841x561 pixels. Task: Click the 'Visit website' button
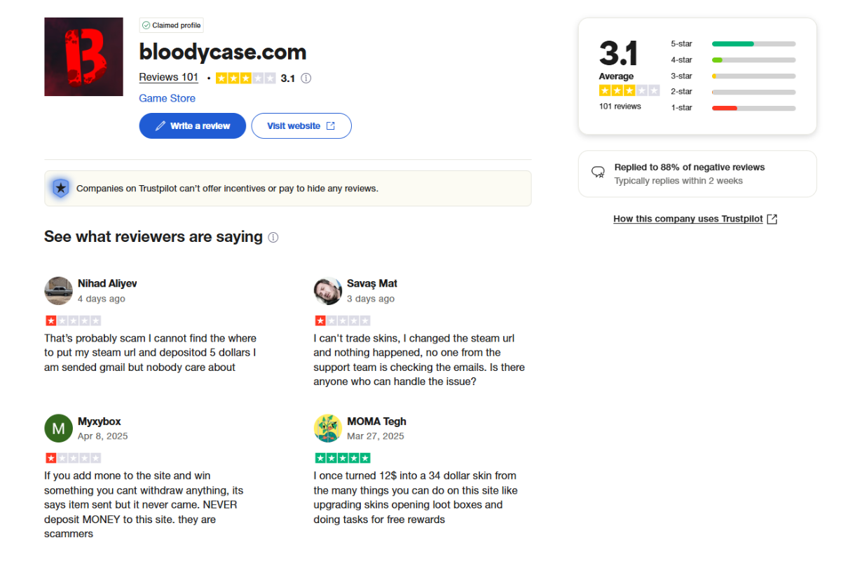301,126
